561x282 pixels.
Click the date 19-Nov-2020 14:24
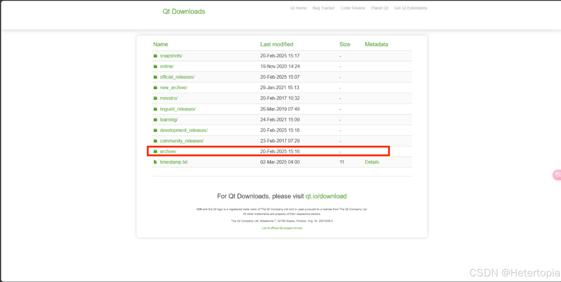tap(280, 66)
